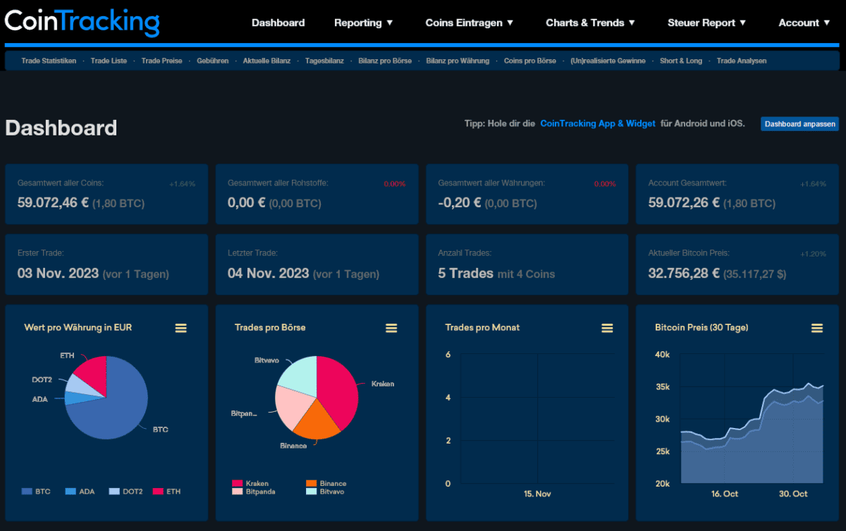The width and height of the screenshot is (846, 531).
Task: Expand the Account dropdown
Action: tap(804, 23)
